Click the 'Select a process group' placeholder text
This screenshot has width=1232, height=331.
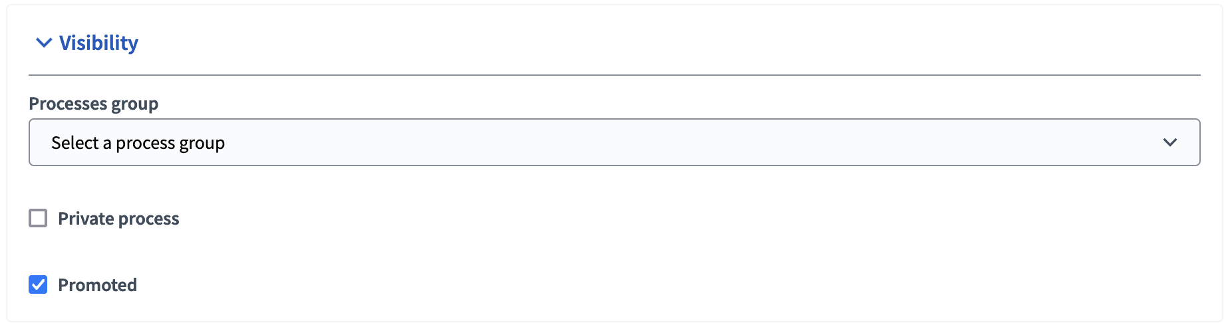pos(138,143)
